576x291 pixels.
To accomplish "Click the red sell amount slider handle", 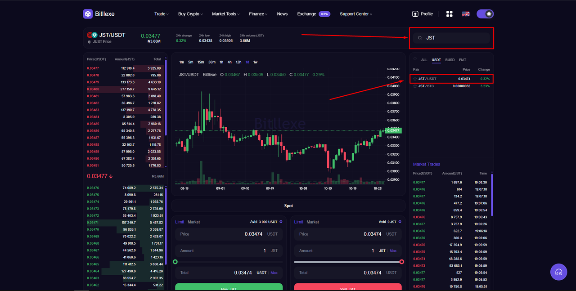I will 402,262.
